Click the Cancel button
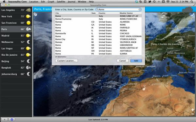 122,61
